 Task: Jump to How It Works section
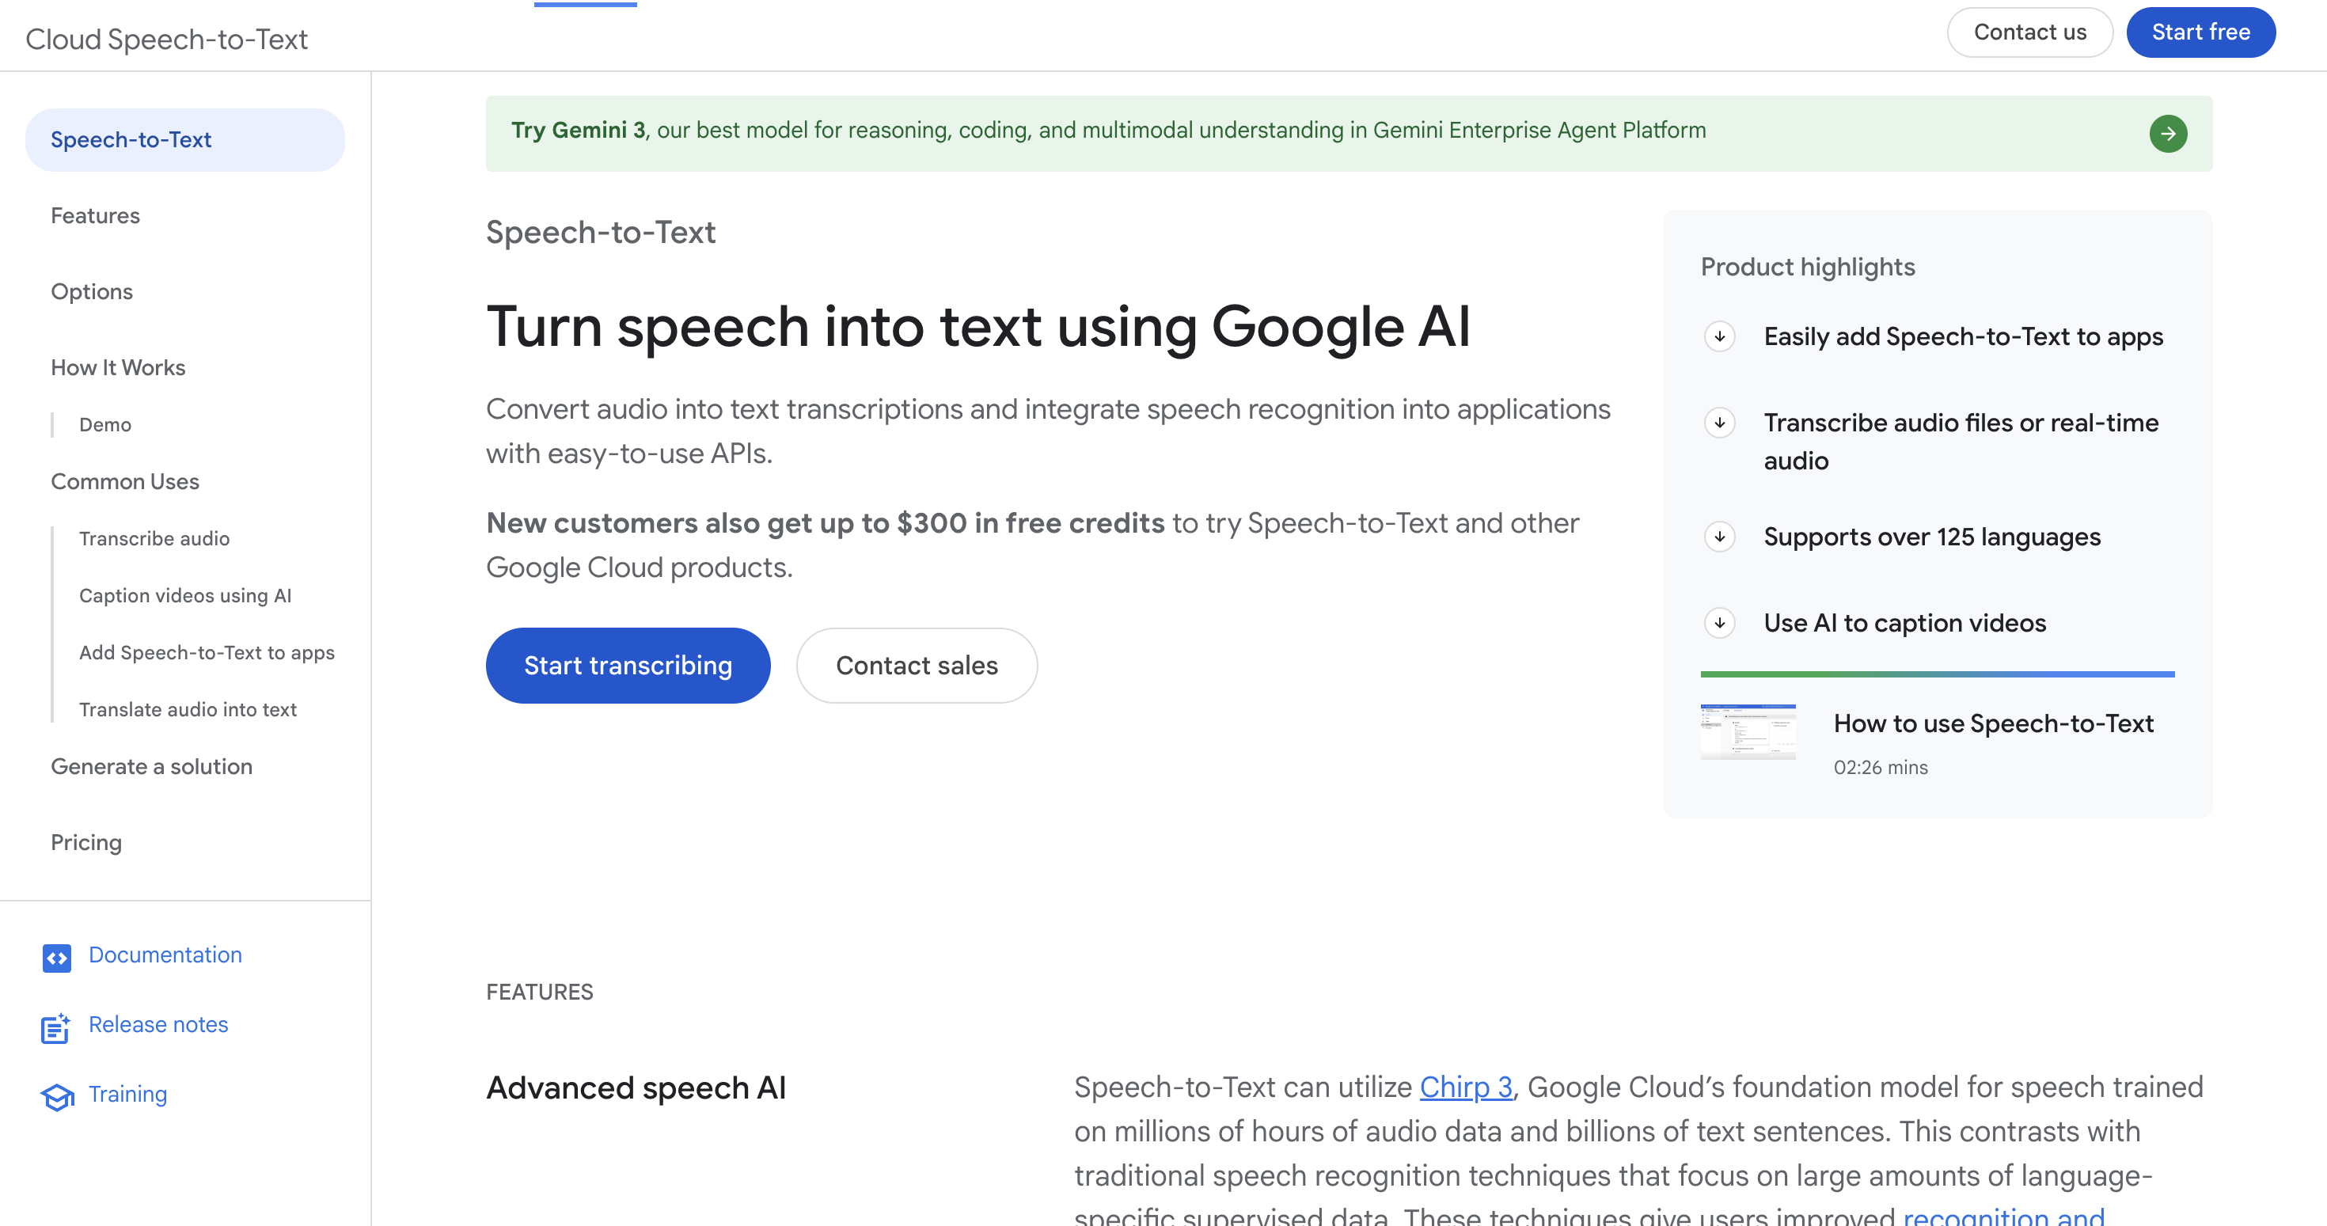tap(117, 368)
